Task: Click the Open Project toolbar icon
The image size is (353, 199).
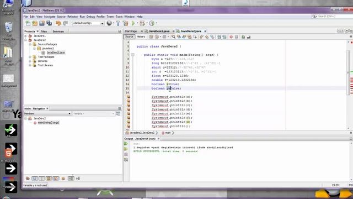Action: click(42, 23)
